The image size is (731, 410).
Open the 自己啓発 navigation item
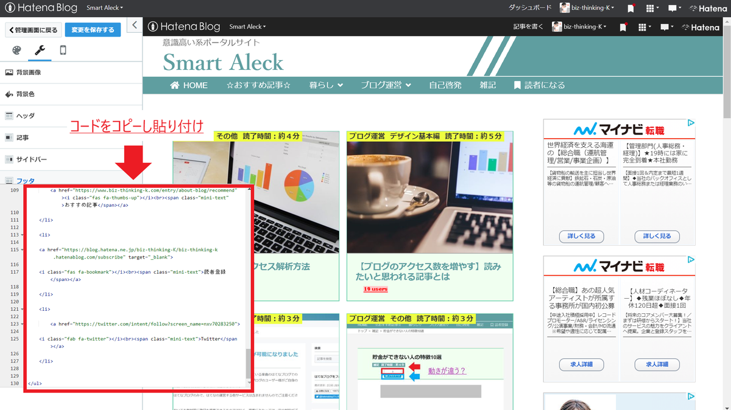(x=445, y=85)
